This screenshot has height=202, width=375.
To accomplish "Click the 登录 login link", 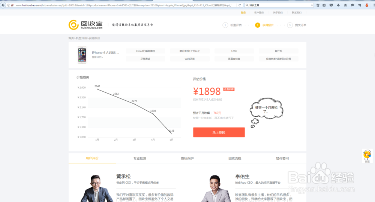I will click(243, 13).
